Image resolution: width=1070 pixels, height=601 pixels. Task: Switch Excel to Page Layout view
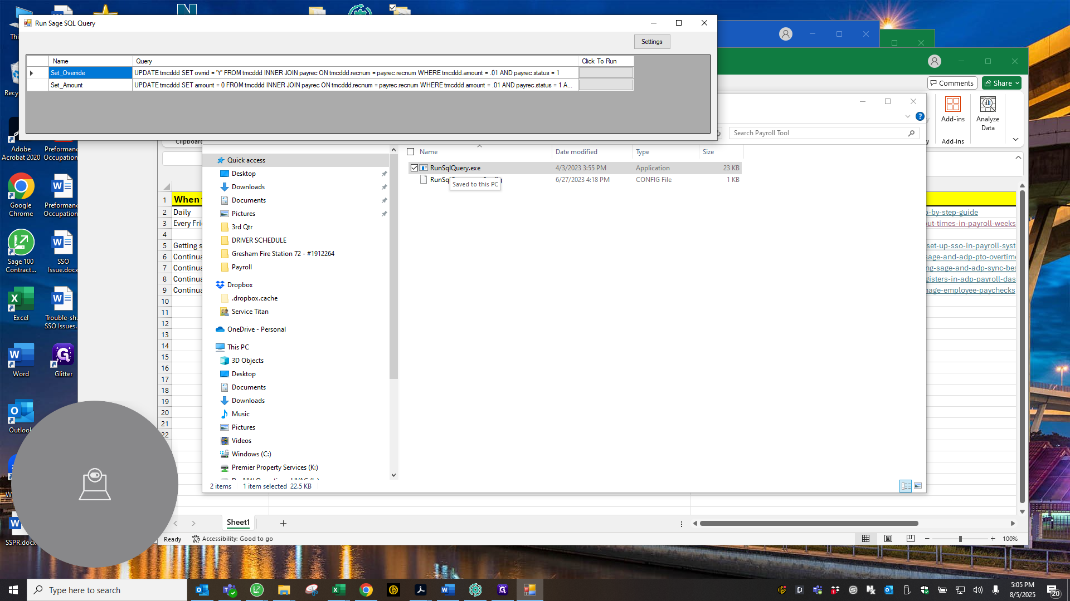[888, 539]
